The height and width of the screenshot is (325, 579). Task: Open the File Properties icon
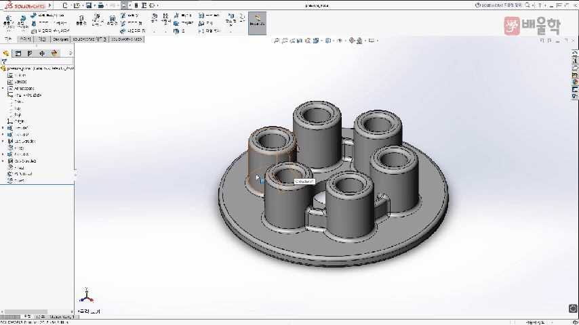pos(144,5)
